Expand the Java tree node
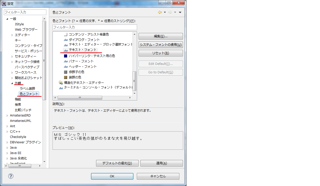The image size is (320, 186). click(7, 148)
